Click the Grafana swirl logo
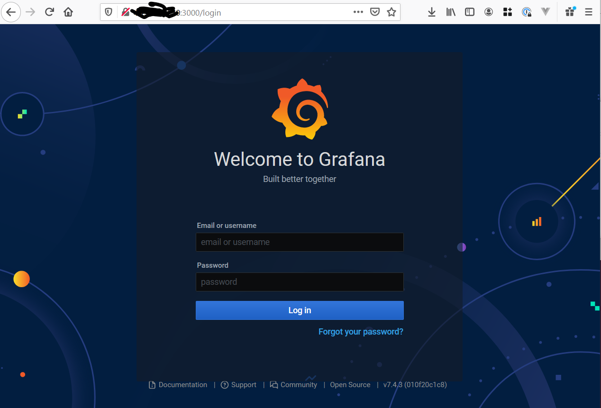The image size is (601, 408). pyautogui.click(x=300, y=109)
